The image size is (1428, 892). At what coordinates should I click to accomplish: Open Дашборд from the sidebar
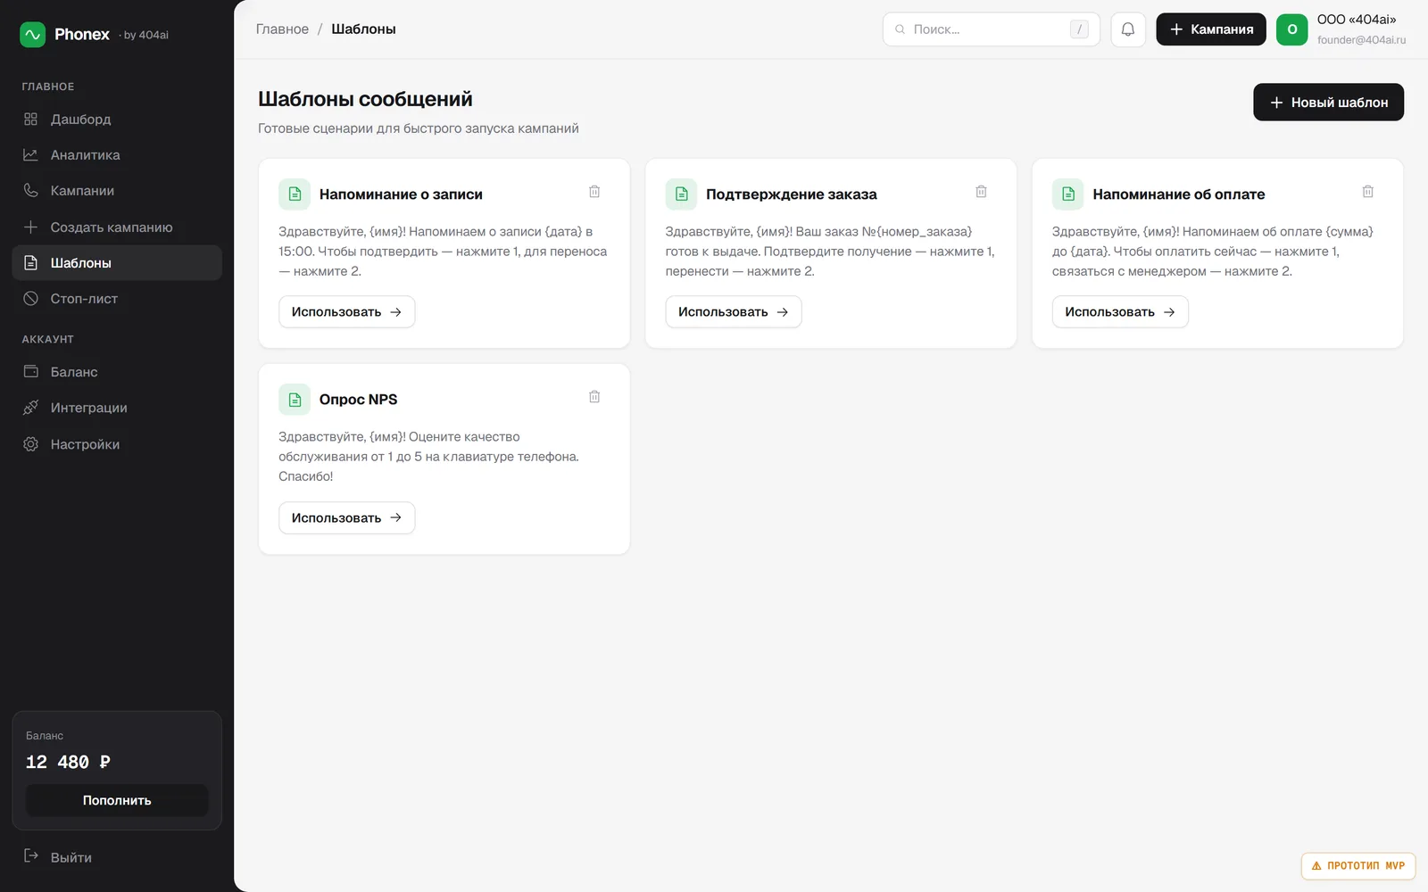click(x=117, y=120)
